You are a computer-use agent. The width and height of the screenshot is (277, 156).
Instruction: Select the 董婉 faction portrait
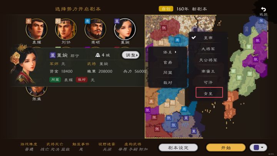125,29
